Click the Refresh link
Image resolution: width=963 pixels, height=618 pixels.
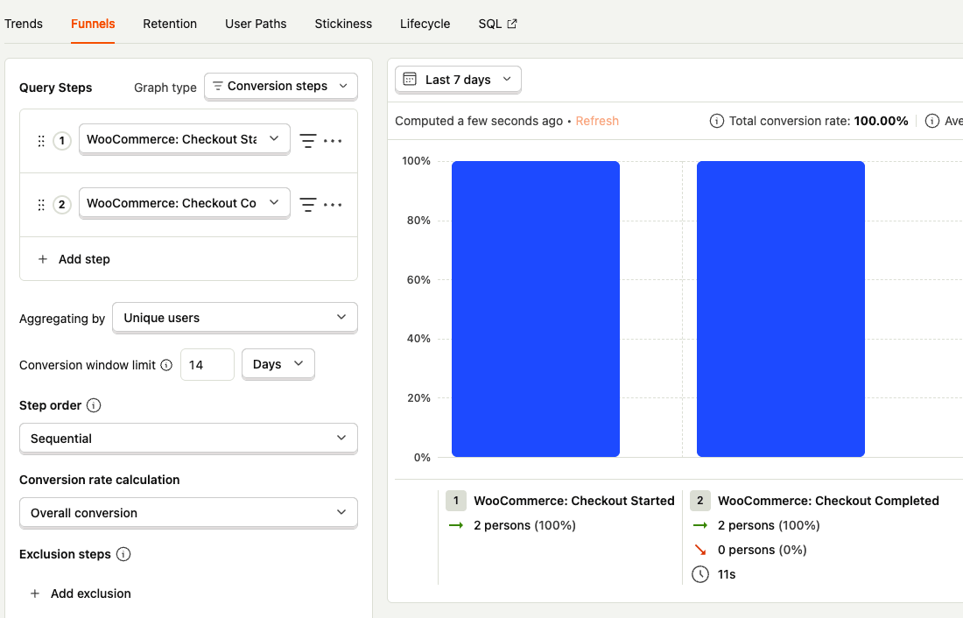pyautogui.click(x=597, y=121)
